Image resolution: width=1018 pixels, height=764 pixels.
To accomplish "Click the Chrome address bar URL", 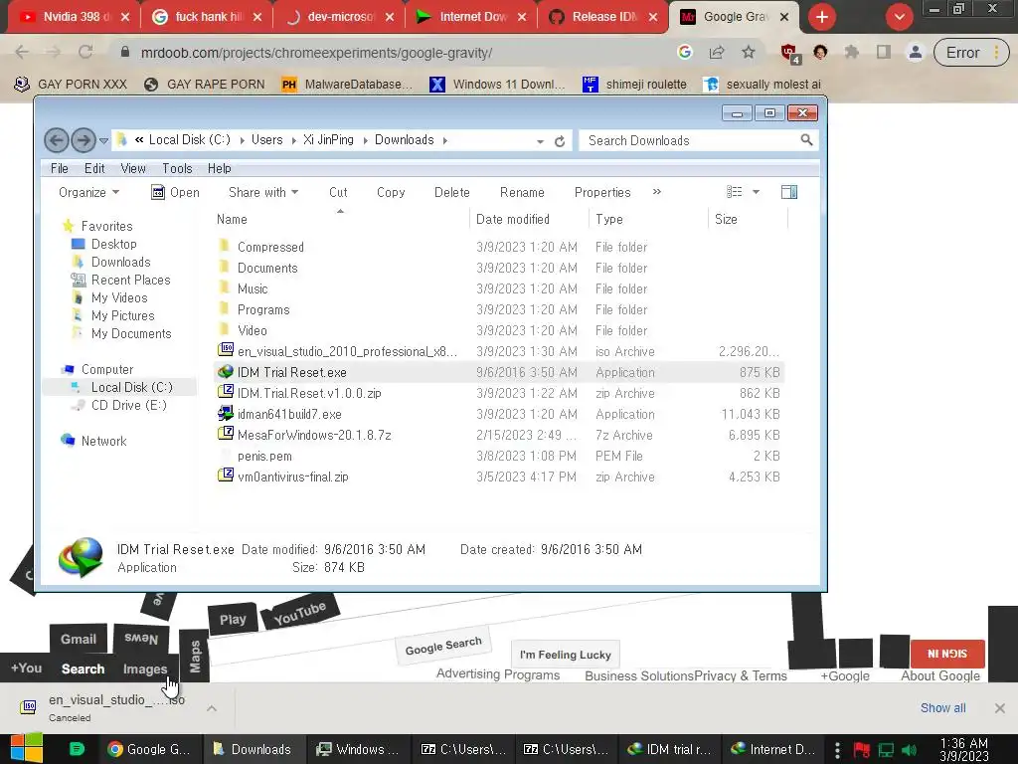I will point(317,53).
